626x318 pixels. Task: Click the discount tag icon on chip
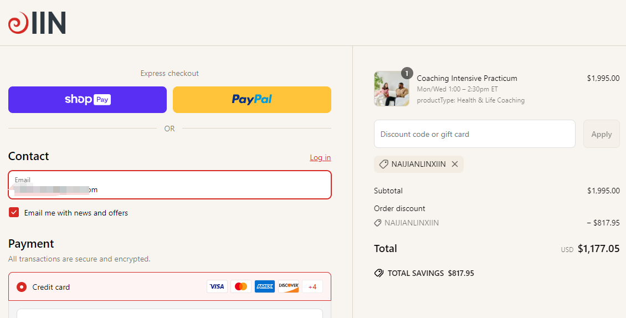[x=384, y=164]
